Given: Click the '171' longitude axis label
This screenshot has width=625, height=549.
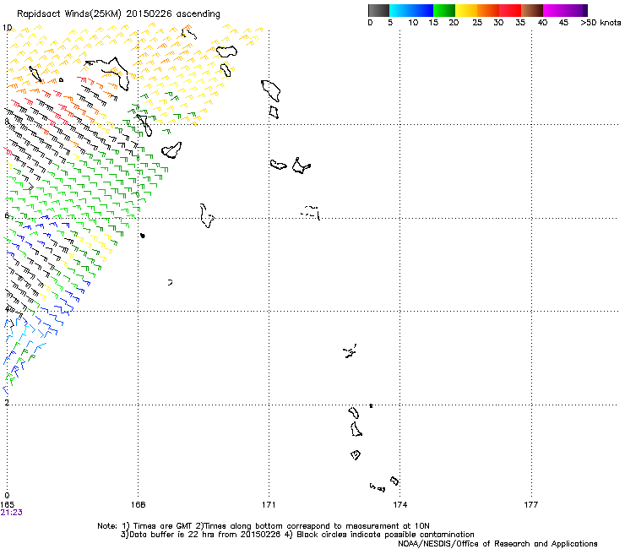Looking at the screenshot, I should tap(269, 505).
